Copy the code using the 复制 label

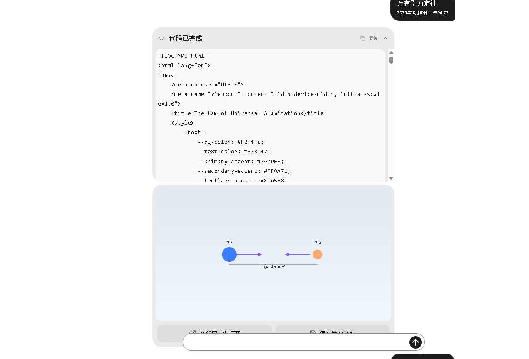point(374,38)
